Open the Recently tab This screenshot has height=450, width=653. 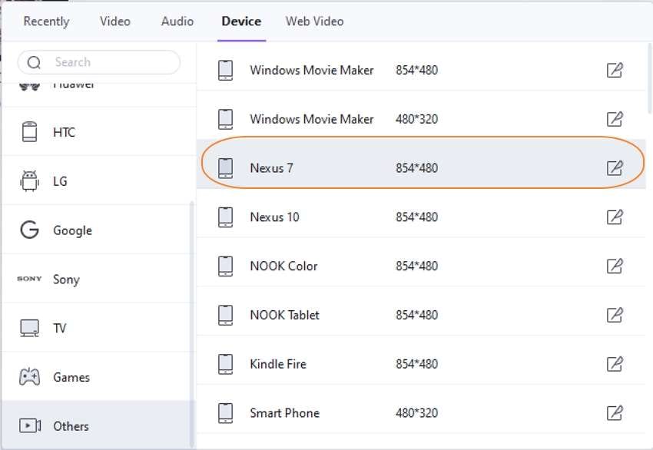[46, 22]
